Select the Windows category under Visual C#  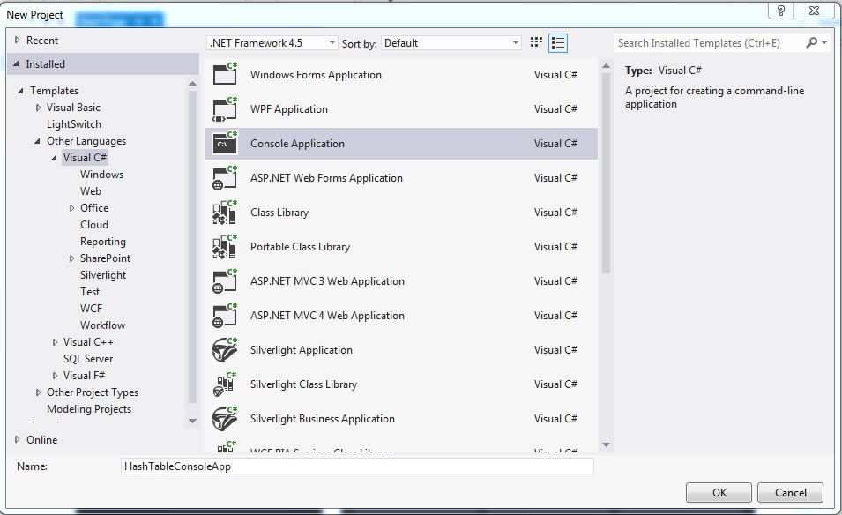(101, 174)
